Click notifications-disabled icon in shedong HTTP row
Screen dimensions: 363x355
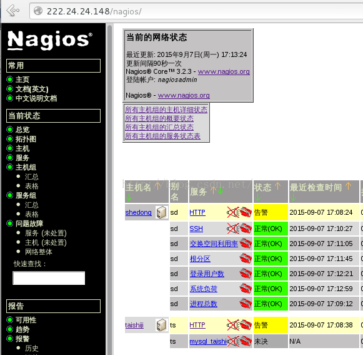coord(233,212)
